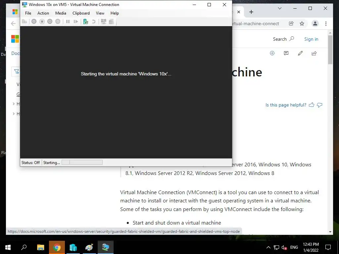This screenshot has height=254, width=339.
Task: Click the docs page share arrow icon
Action: click(x=314, y=53)
